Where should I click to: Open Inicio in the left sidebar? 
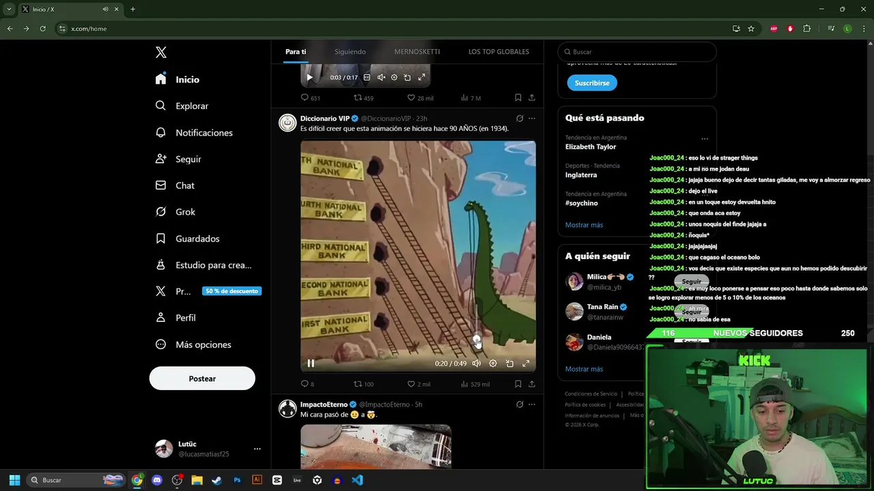coord(178,79)
